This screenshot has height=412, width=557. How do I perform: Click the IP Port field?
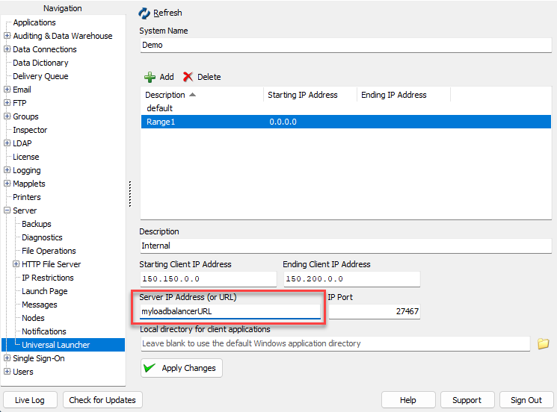(x=375, y=311)
